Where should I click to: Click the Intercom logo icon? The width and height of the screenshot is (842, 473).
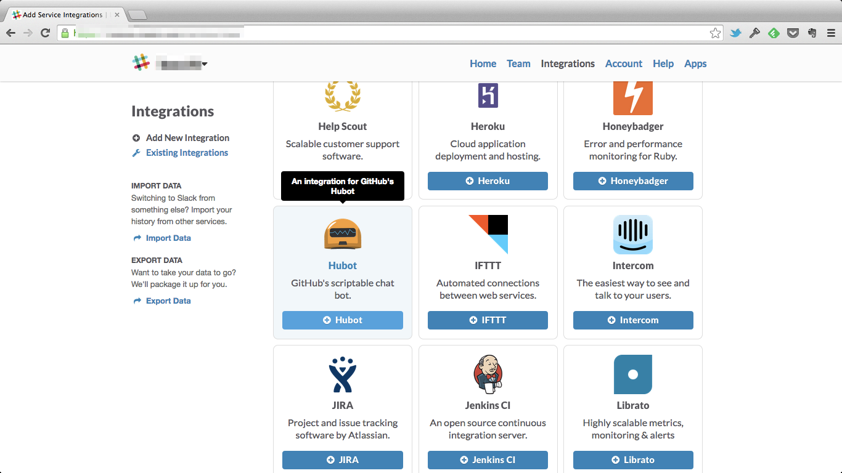[633, 235]
